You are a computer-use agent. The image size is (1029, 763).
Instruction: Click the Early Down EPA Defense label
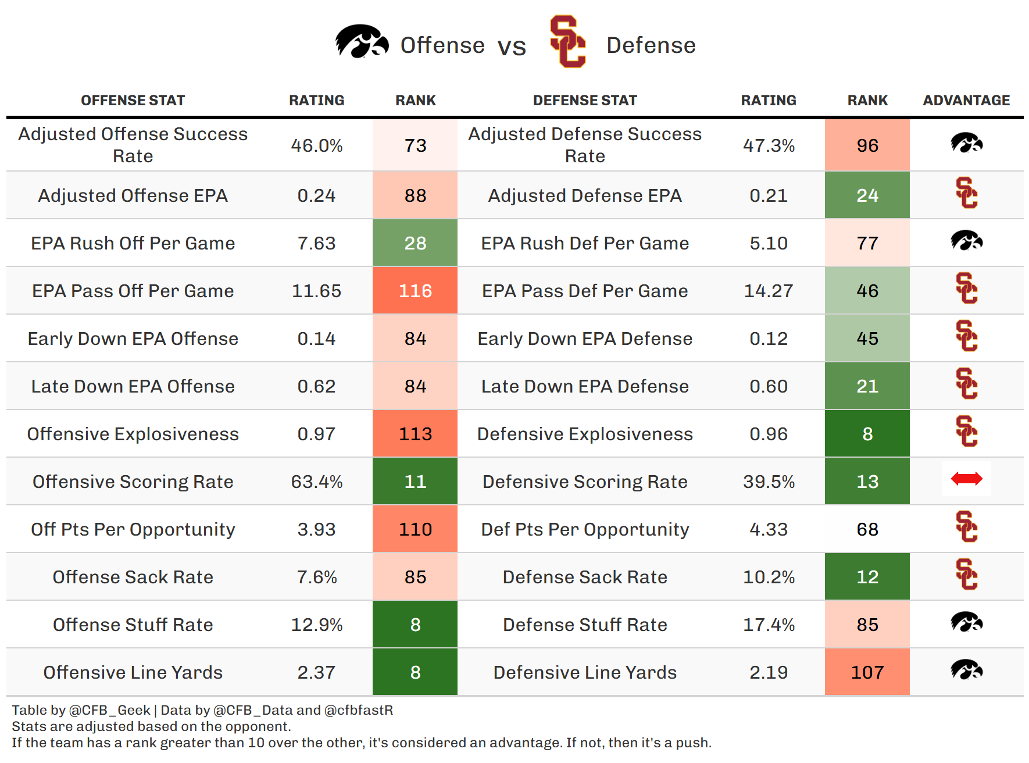[x=585, y=338]
